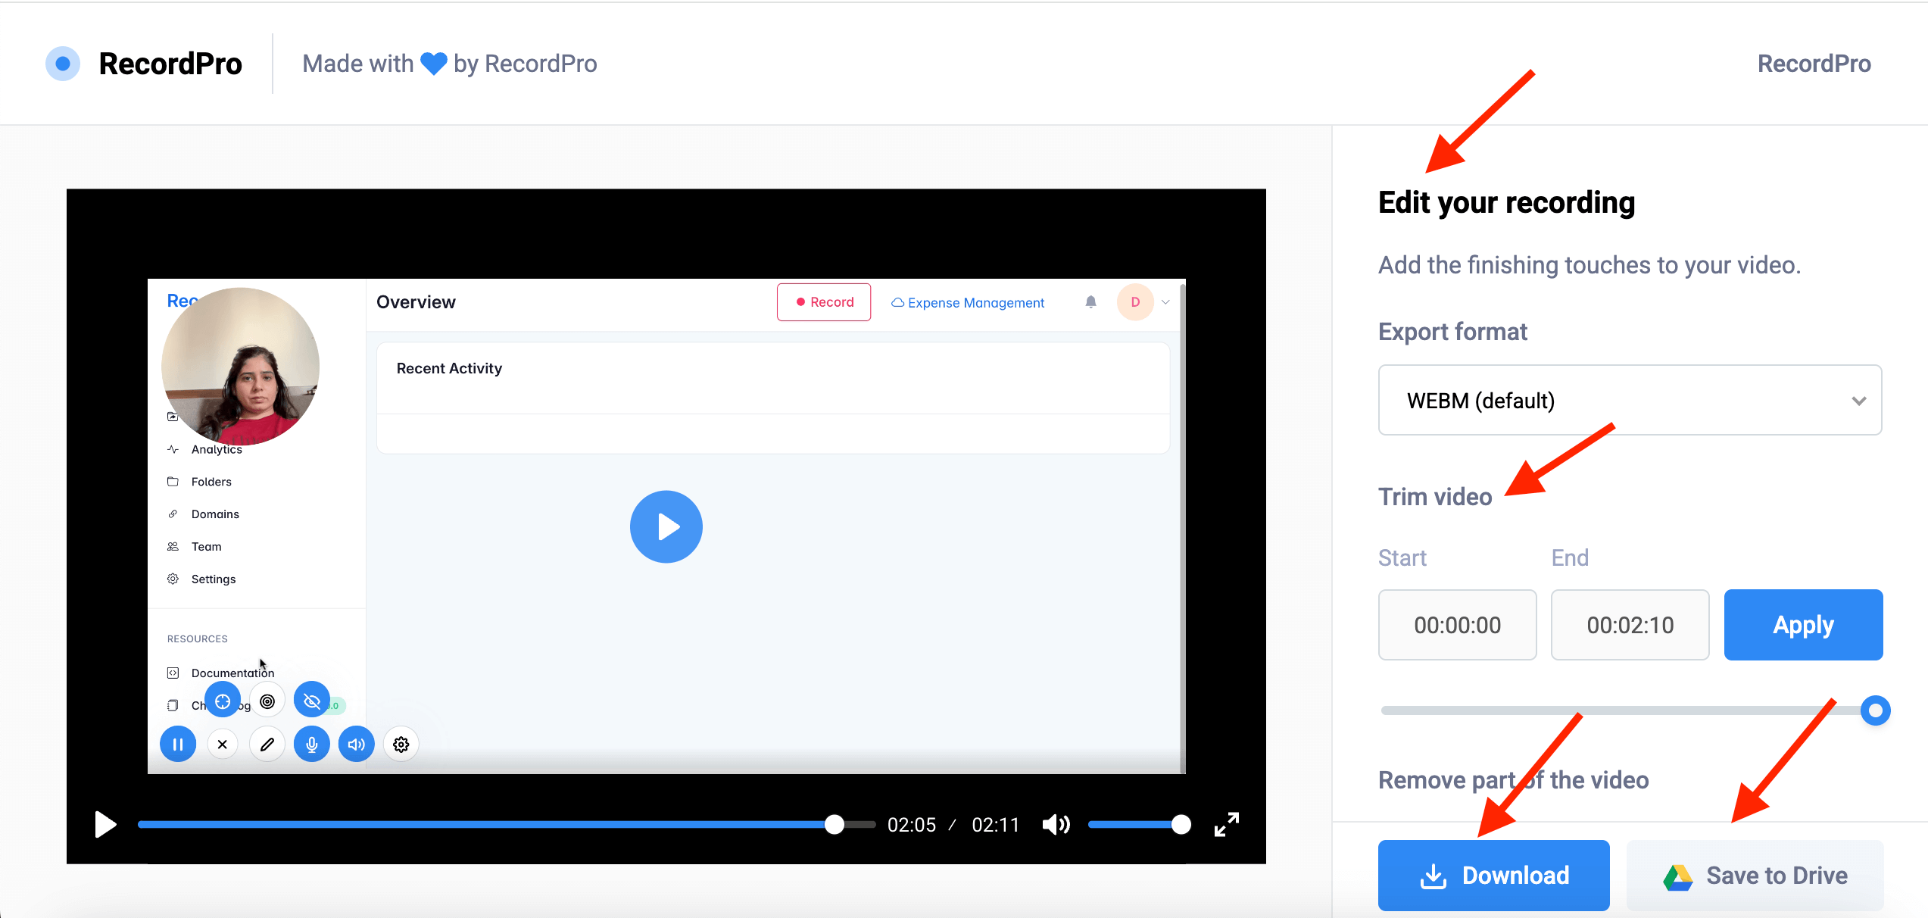The height and width of the screenshot is (918, 1928).
Task: Select the pencil annotation tool
Action: point(267,745)
